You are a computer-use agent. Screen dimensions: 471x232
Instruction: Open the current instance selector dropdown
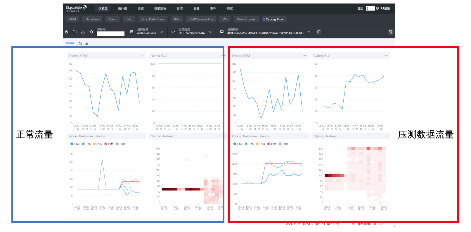pos(309,32)
